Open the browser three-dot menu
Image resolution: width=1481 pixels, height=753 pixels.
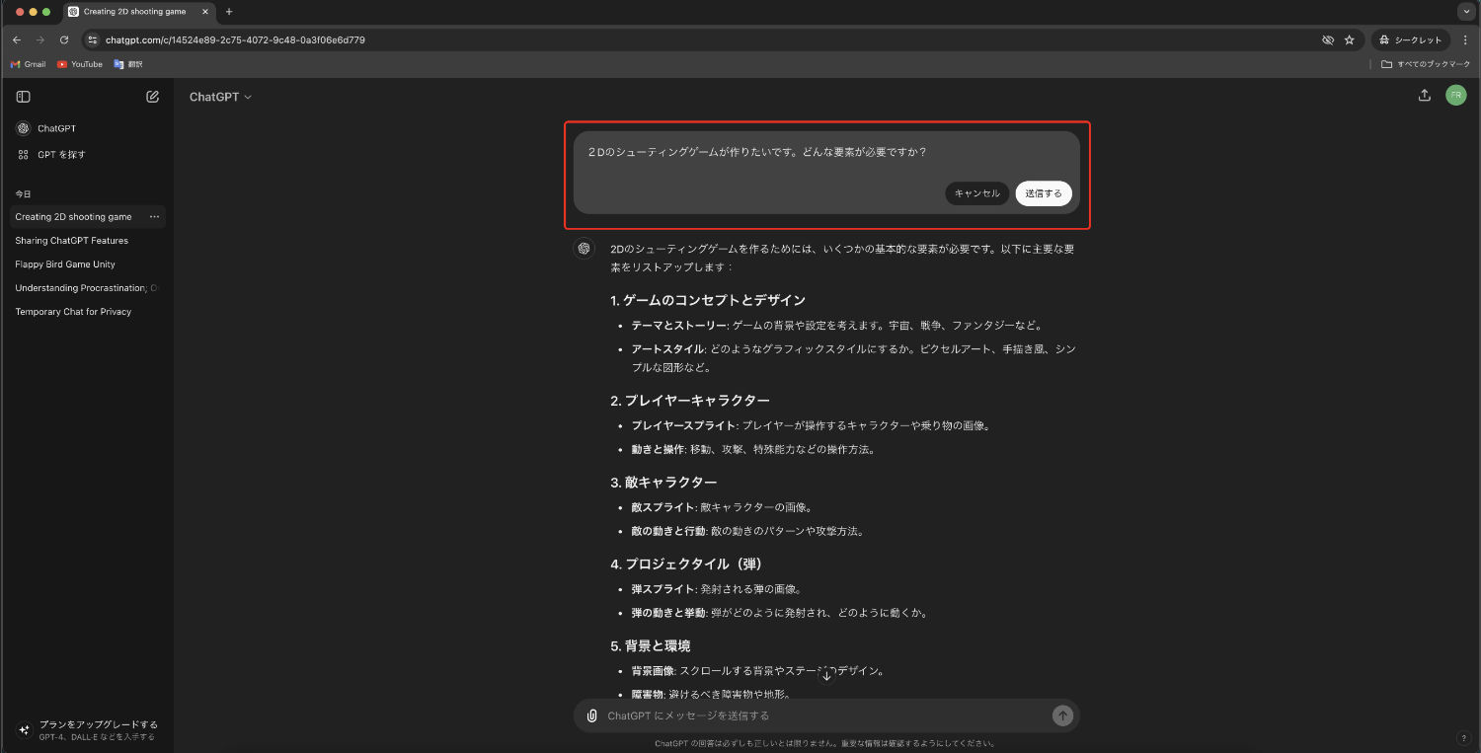pos(1465,40)
